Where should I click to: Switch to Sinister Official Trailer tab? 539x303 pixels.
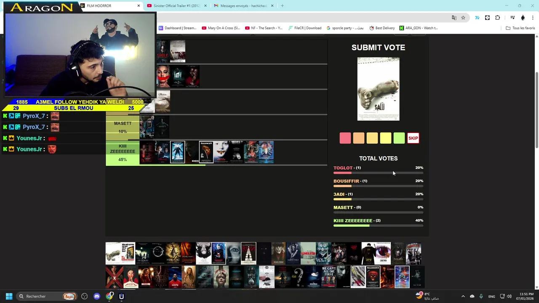[177, 6]
